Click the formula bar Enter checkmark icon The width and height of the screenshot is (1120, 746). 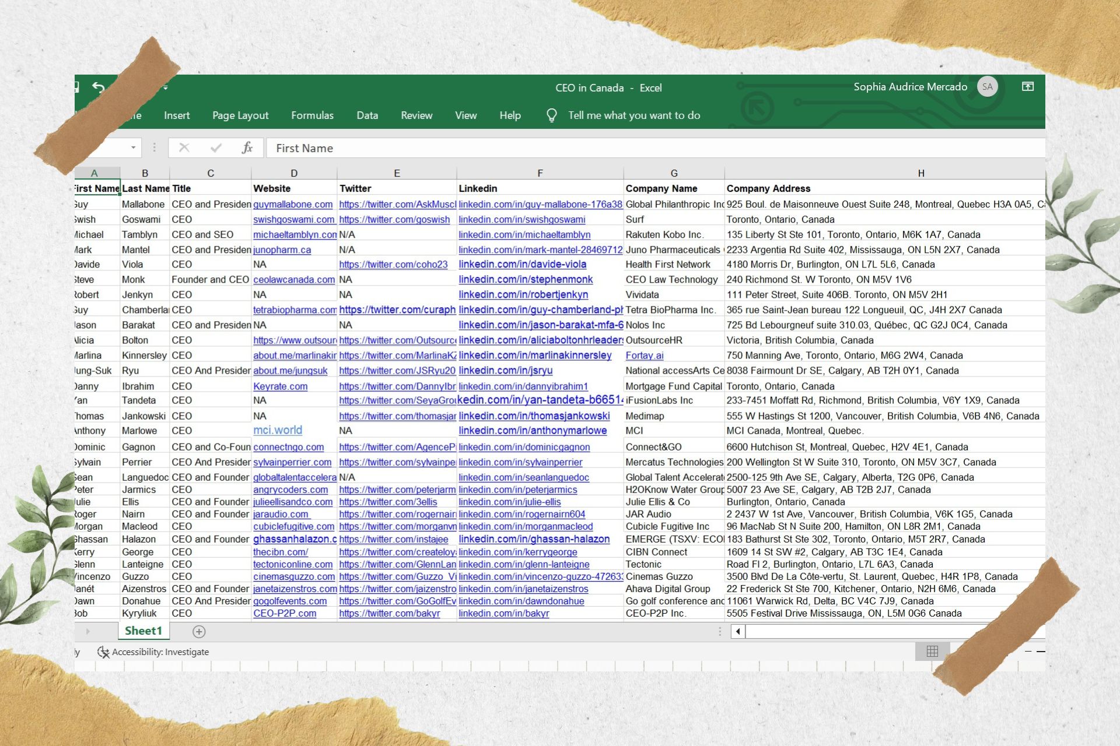tap(216, 148)
